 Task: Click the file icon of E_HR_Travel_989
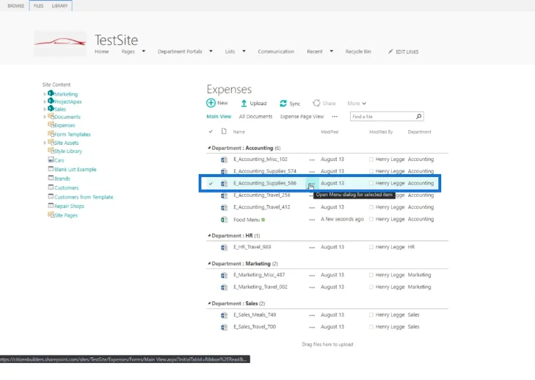pos(224,247)
